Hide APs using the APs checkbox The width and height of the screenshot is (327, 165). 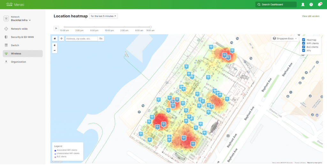point(303,50)
